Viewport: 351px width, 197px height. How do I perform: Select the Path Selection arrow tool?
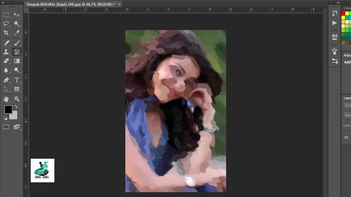pyautogui.click(x=6, y=89)
